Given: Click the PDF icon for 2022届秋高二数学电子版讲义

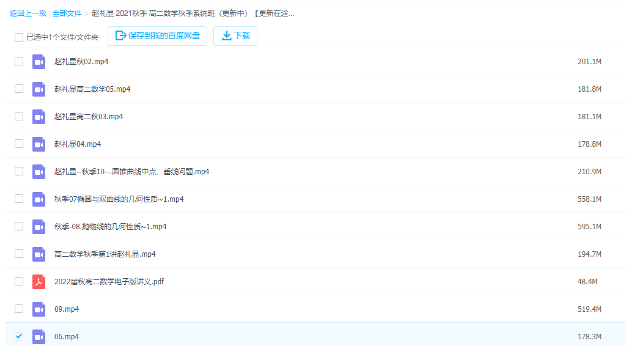Looking at the screenshot, I should 39,282.
